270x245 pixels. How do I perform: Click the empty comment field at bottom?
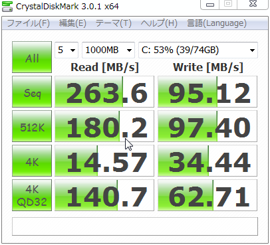coord(135,226)
